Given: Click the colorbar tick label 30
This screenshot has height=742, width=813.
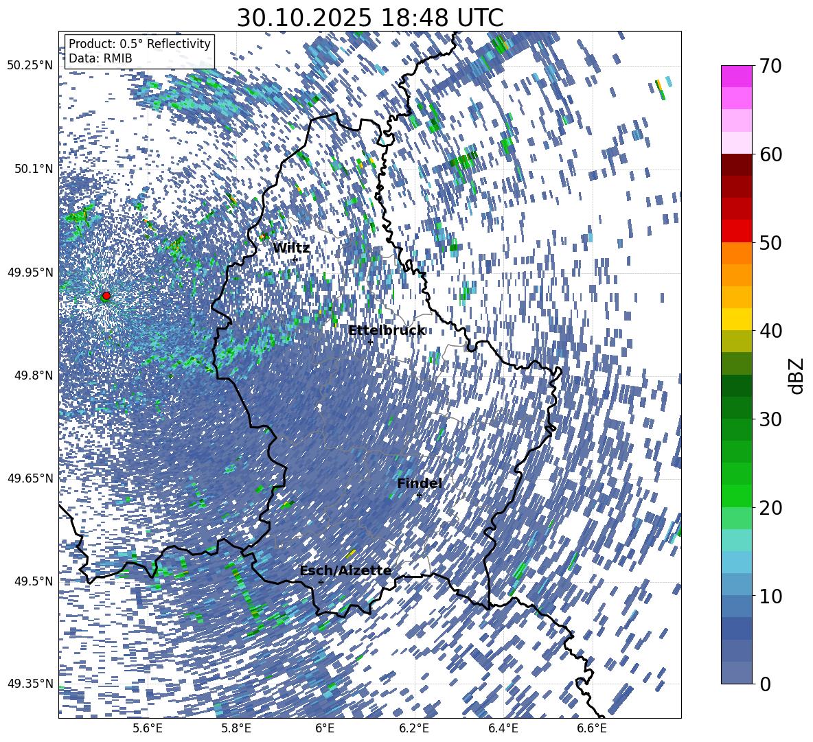Looking at the screenshot, I should coord(770,419).
